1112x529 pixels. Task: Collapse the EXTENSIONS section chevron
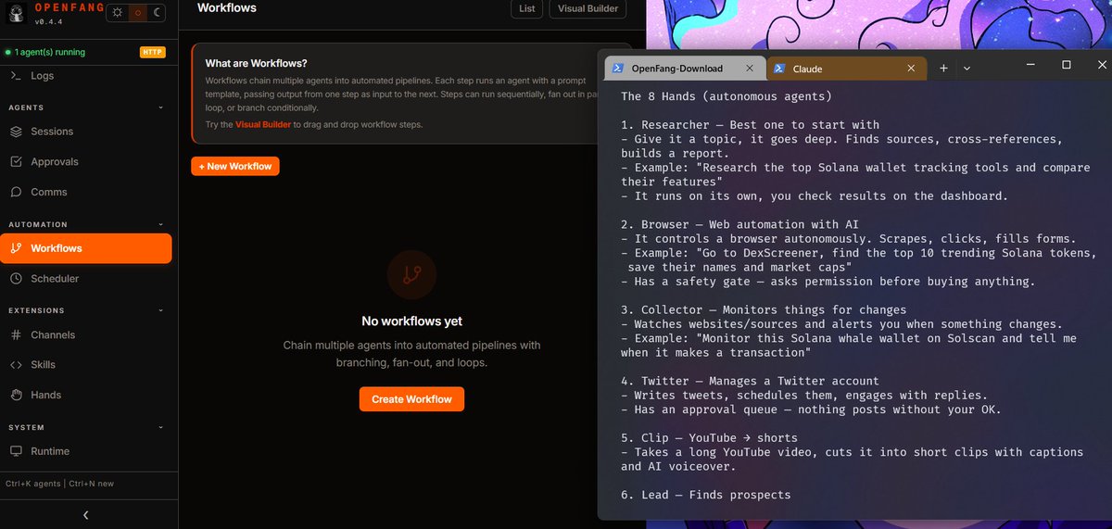click(160, 310)
